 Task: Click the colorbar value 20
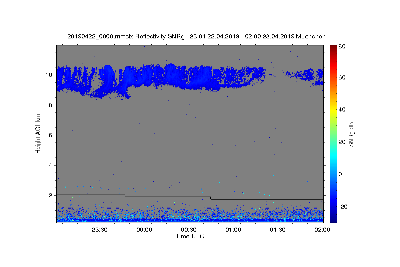pyautogui.click(x=342, y=142)
